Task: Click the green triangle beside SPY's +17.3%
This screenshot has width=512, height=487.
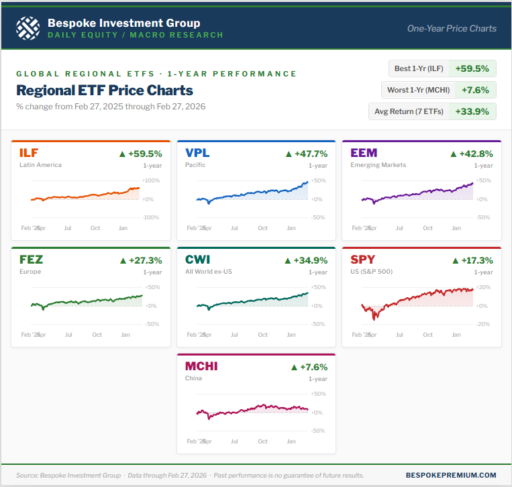Action: coord(454,260)
